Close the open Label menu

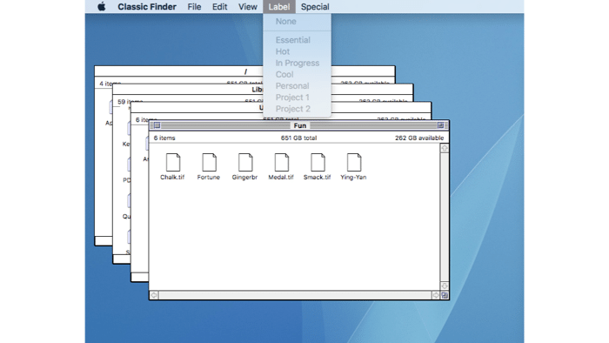(x=279, y=7)
